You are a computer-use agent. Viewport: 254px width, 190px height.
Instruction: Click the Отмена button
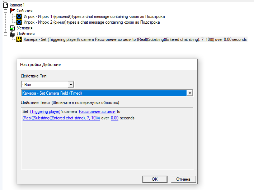(x=183, y=179)
